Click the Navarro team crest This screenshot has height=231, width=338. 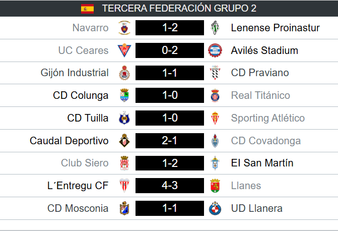123,28
